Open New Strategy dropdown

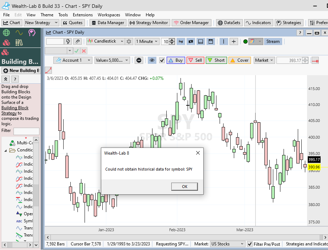(42, 23)
